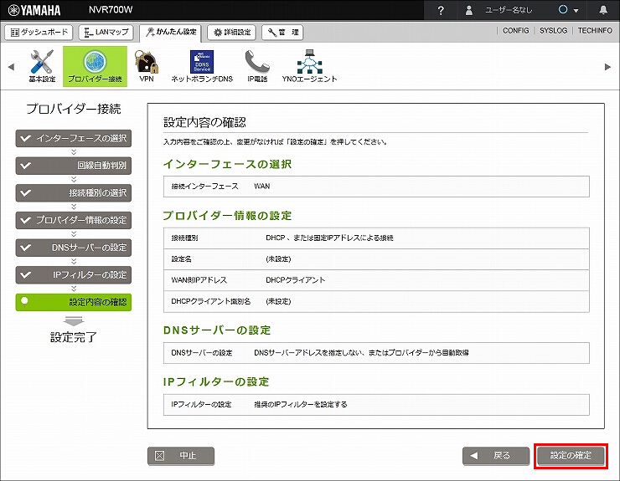Open the TECHINFO link
This screenshot has width=620, height=481.
click(595, 30)
